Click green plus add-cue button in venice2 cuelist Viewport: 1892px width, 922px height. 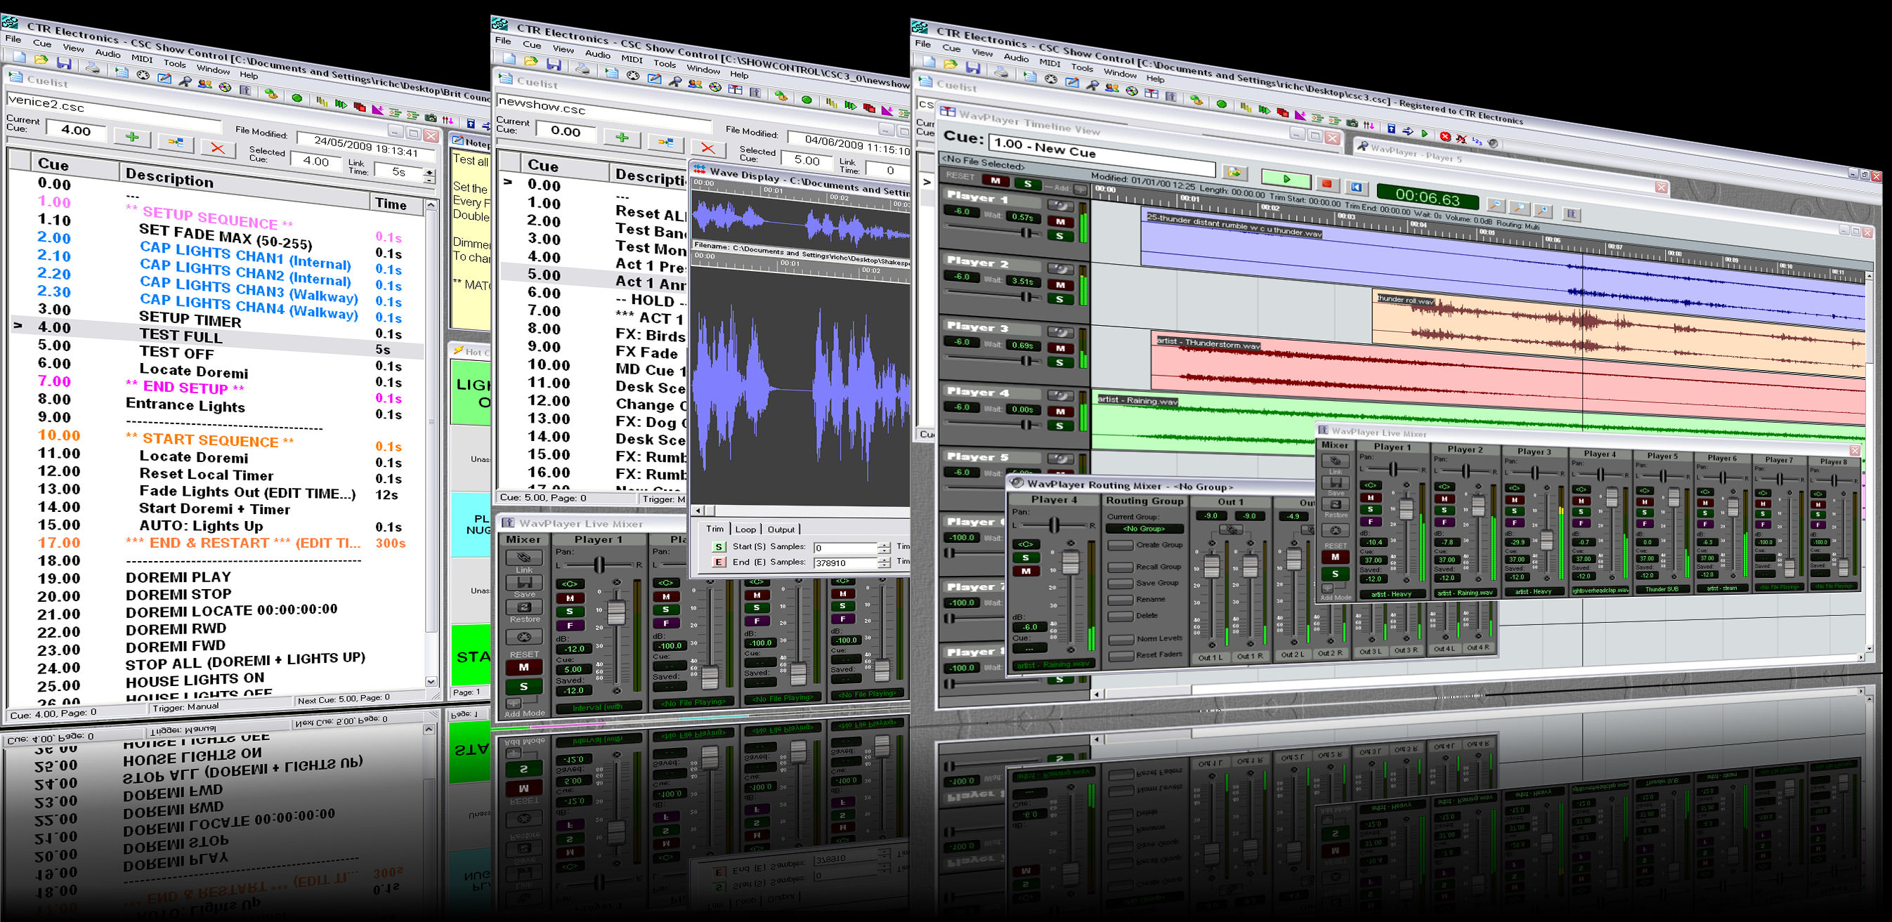[x=132, y=137]
